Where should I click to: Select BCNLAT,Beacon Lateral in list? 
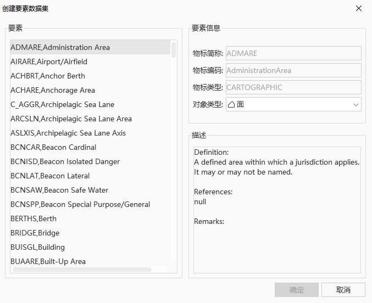[50, 176]
